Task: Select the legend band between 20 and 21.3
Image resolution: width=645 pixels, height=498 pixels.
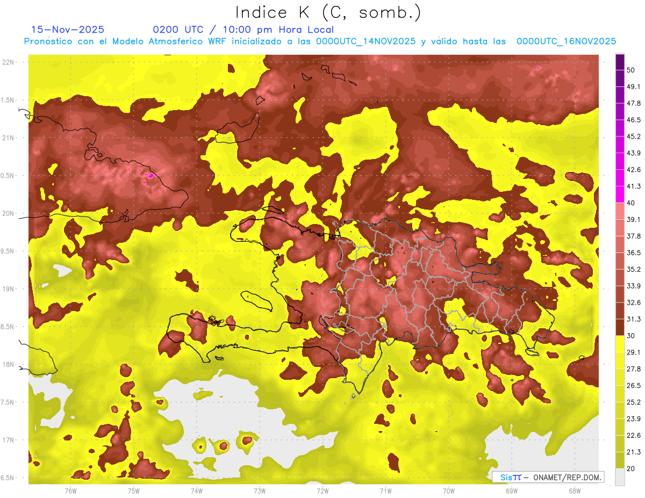Action: pos(620,460)
